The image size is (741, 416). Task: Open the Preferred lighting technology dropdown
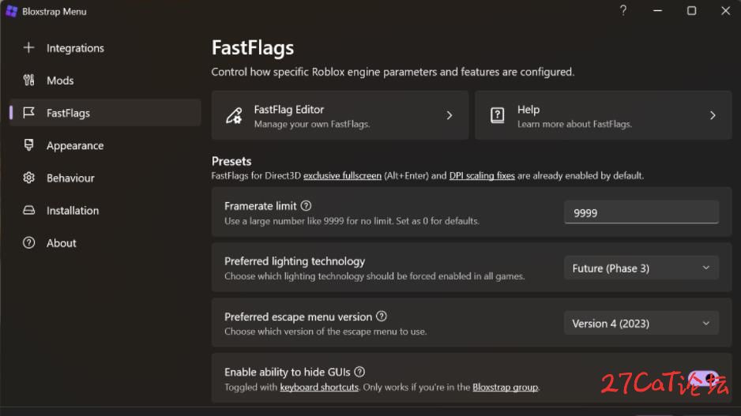(x=641, y=268)
